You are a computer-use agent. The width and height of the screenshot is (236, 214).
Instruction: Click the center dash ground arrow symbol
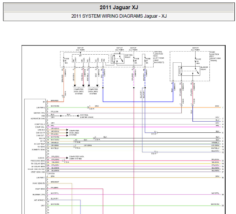[x=78, y=116]
